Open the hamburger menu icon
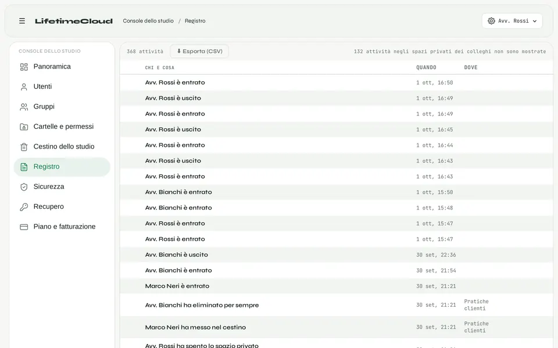The image size is (558, 348). pyautogui.click(x=22, y=21)
